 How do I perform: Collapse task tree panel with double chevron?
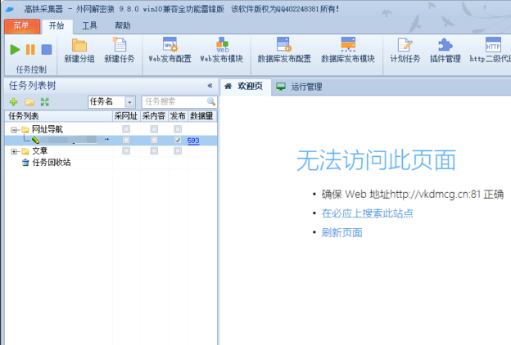(x=210, y=86)
